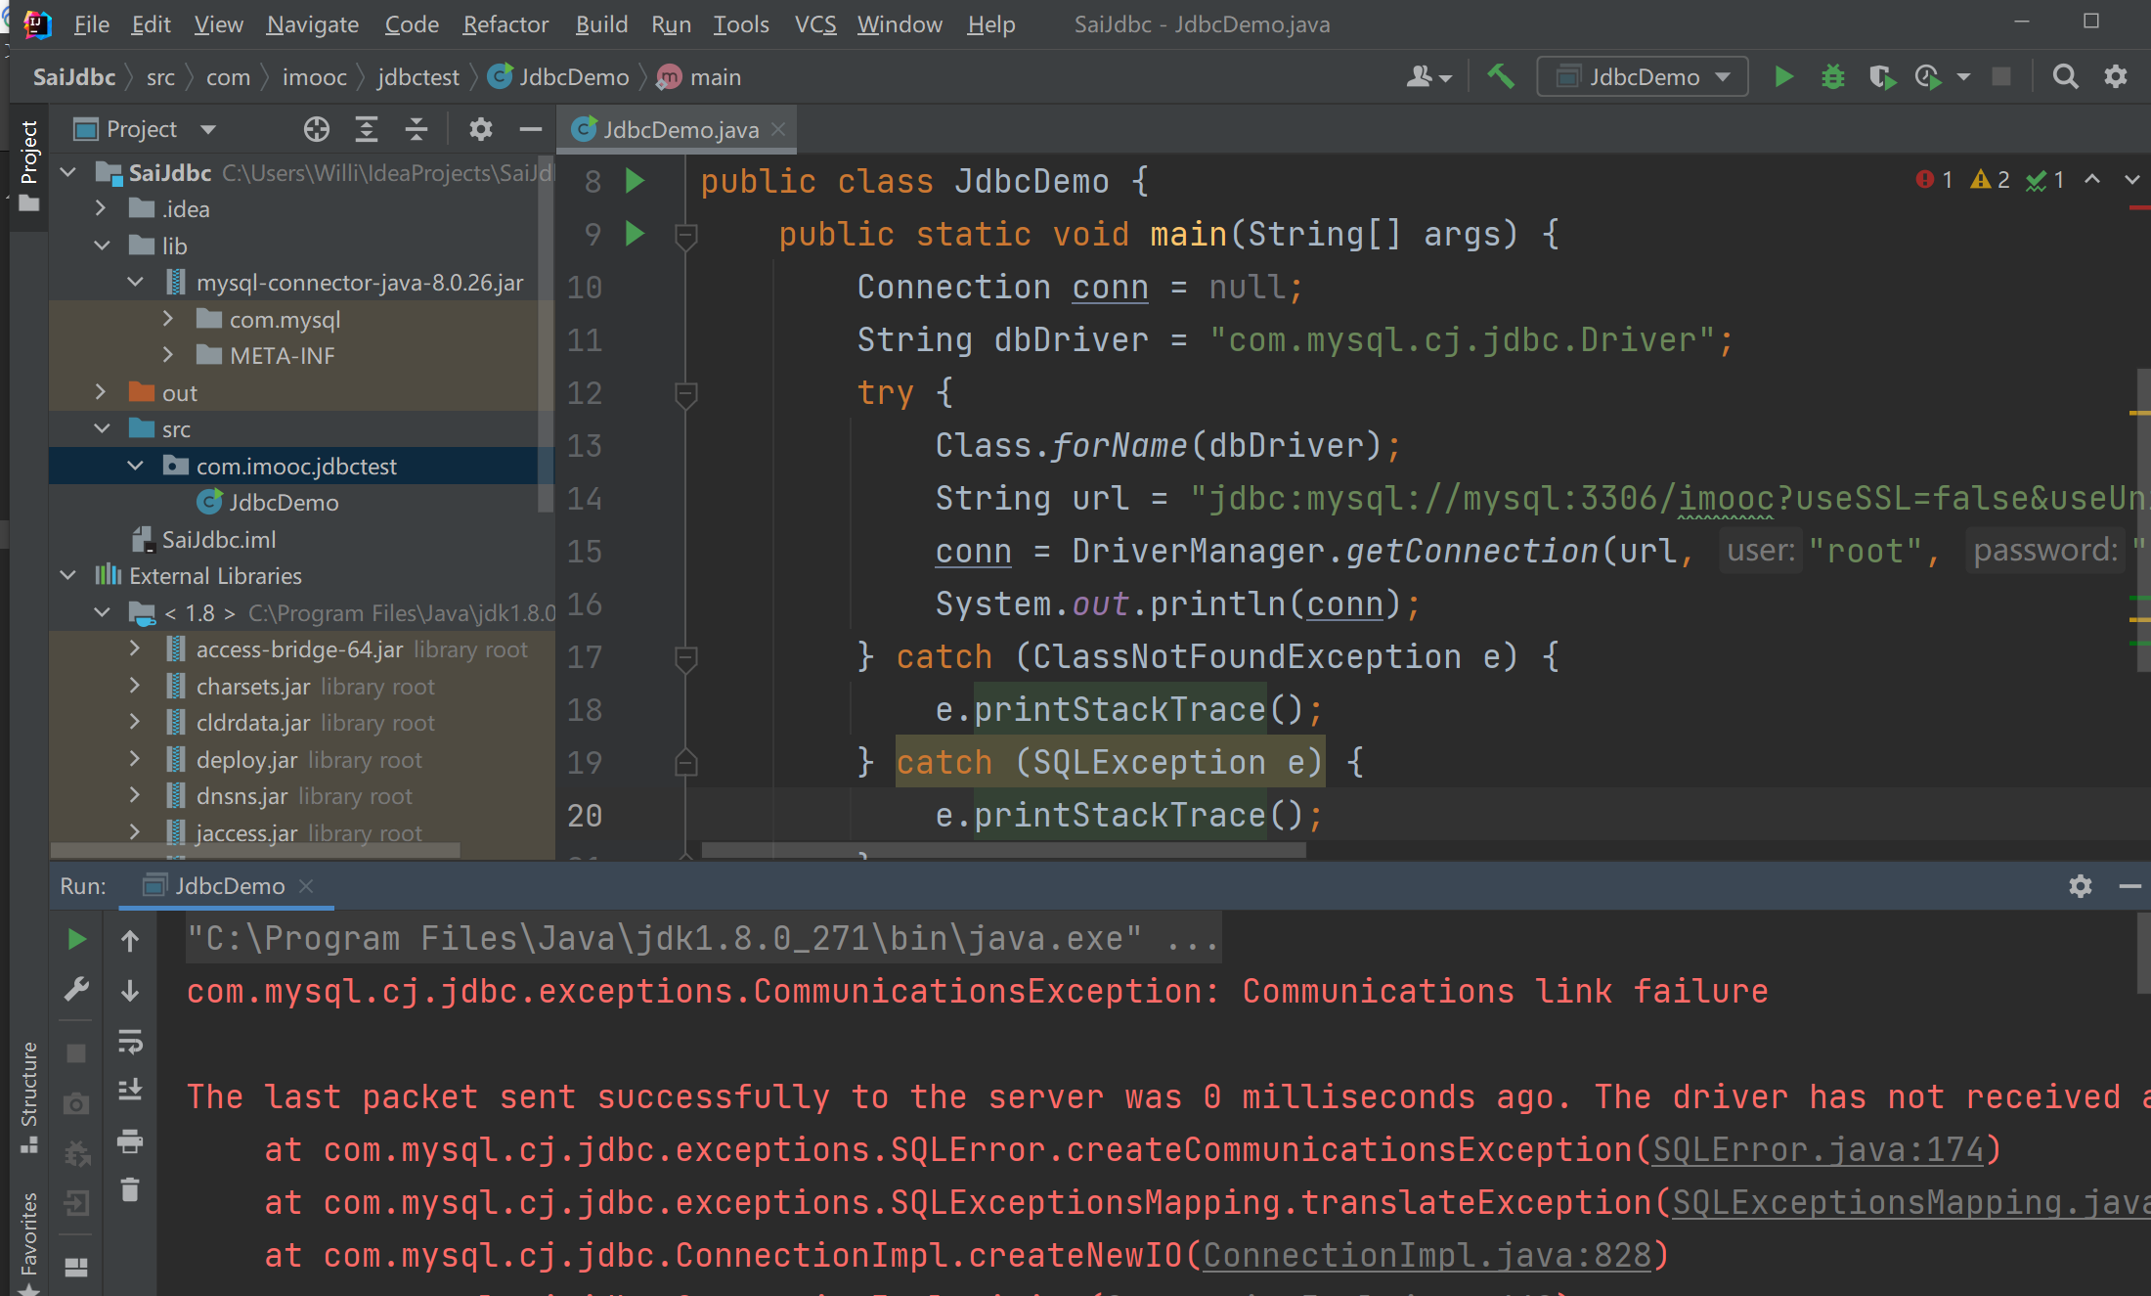The height and width of the screenshot is (1296, 2151).
Task: Hide the Run tool window
Action: 2130,886
